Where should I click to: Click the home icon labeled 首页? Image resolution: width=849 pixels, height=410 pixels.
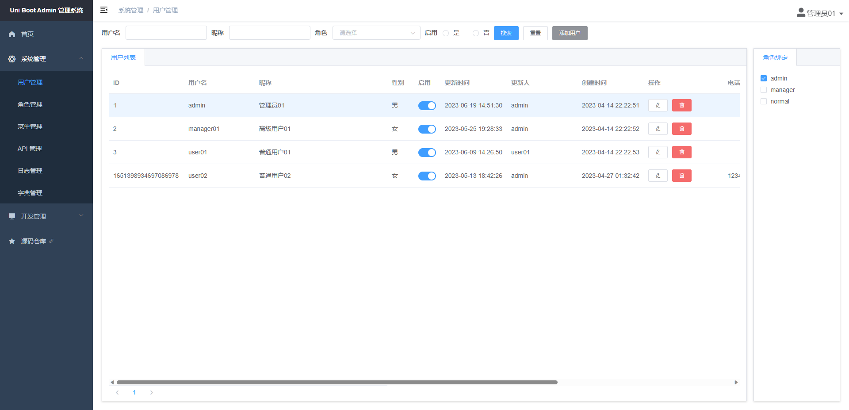click(12, 34)
